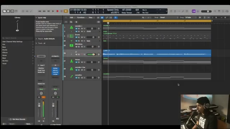Toggle the Inspector button in control bar
230x129 pixels.
(8, 11)
